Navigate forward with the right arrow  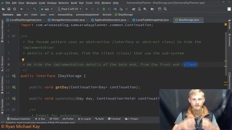pyautogui.click(x=28, y=9)
